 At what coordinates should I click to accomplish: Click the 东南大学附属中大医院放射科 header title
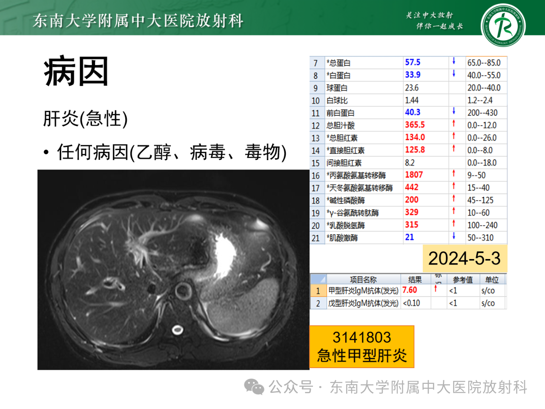click(x=138, y=20)
